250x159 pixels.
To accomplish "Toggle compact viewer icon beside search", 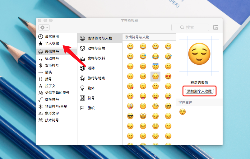I will click(x=216, y=27).
